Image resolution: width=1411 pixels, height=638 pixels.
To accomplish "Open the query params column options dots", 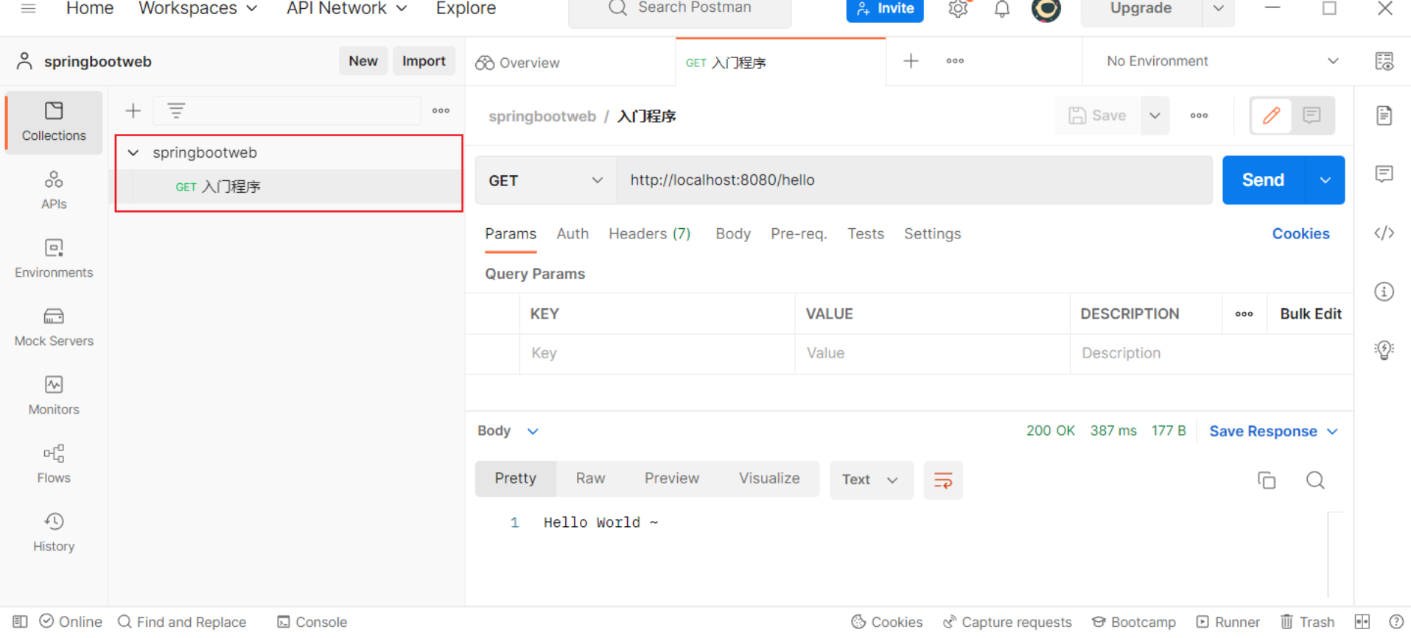I will click(1244, 314).
